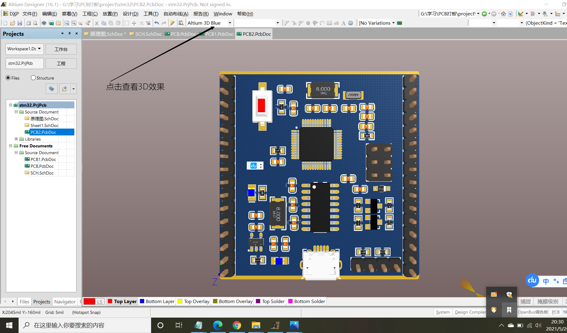Image resolution: width=567 pixels, height=333 pixels.
Task: Click the 掩膜级别 mask level button
Action: (548, 302)
